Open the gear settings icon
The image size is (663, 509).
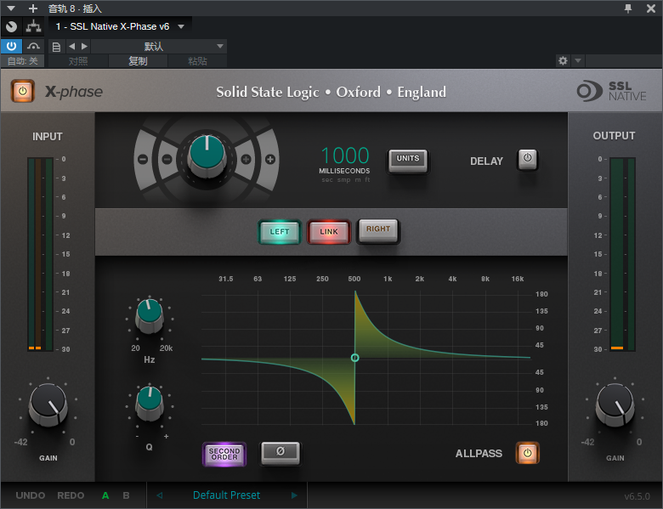[x=563, y=60]
